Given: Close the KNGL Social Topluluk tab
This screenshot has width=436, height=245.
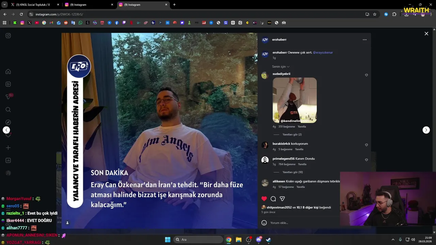Looking at the screenshot, I should click(x=58, y=5).
